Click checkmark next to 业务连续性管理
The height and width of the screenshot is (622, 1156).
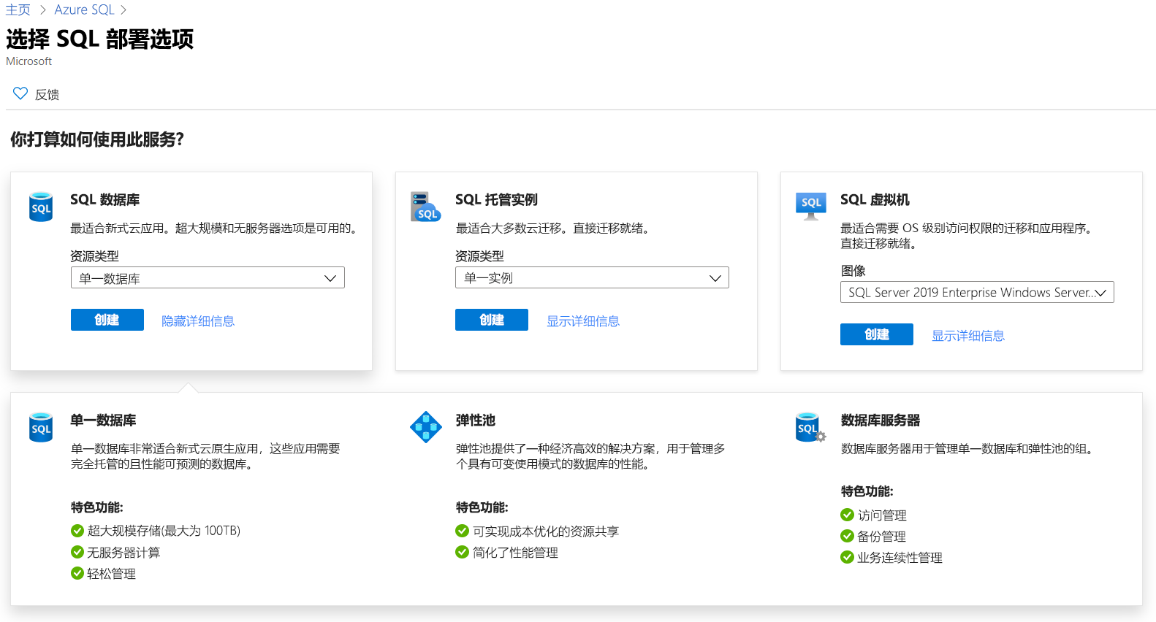[847, 557]
